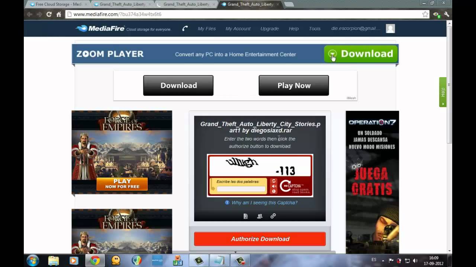Click the Grand_Theft_Auto_Liberty_City_Stories file name text
The image size is (476, 267).
coord(260,127)
